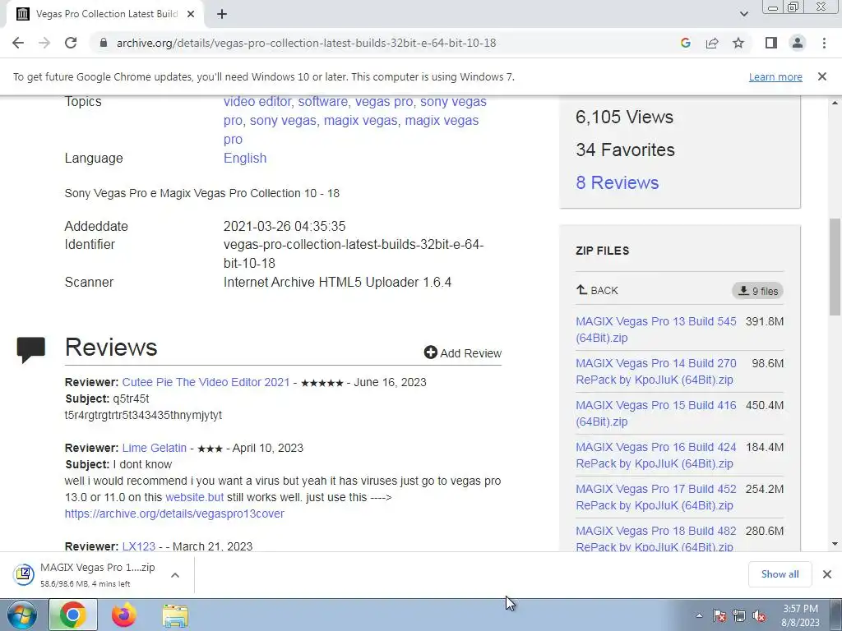
Task: Click Add Review button
Action: (x=462, y=352)
